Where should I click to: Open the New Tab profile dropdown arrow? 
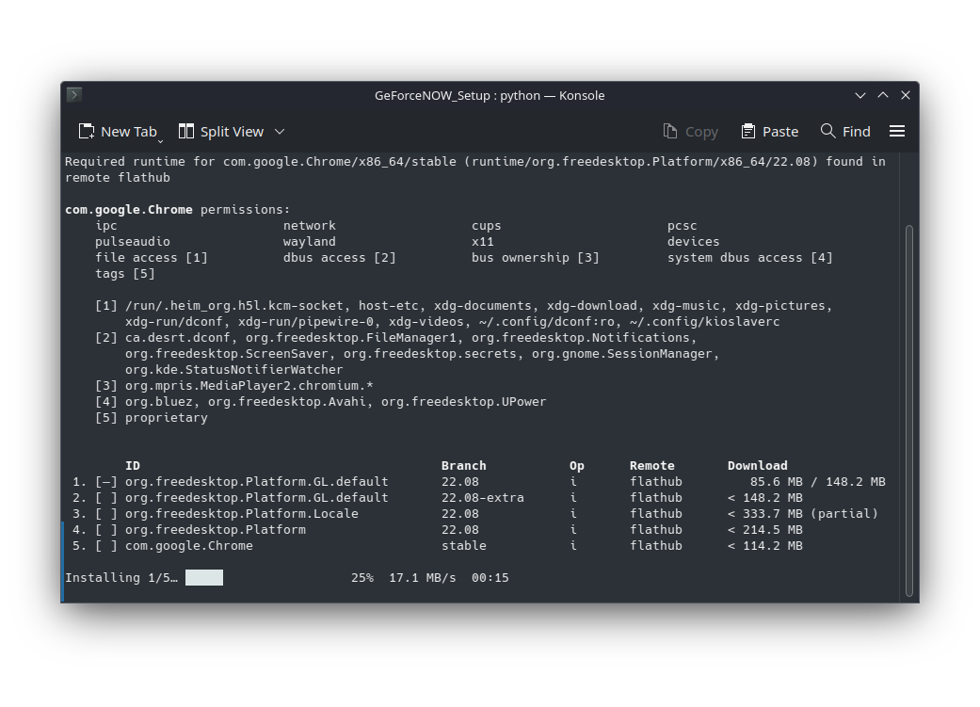coord(161,142)
